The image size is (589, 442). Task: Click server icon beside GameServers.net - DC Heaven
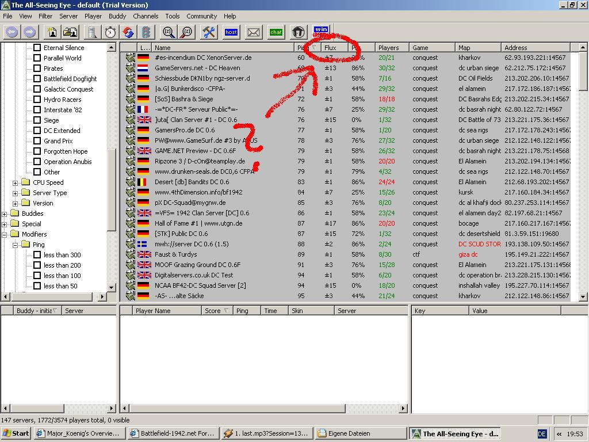point(131,68)
